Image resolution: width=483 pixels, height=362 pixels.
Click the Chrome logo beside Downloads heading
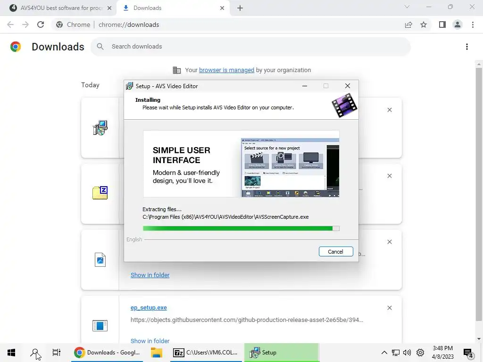(x=16, y=47)
